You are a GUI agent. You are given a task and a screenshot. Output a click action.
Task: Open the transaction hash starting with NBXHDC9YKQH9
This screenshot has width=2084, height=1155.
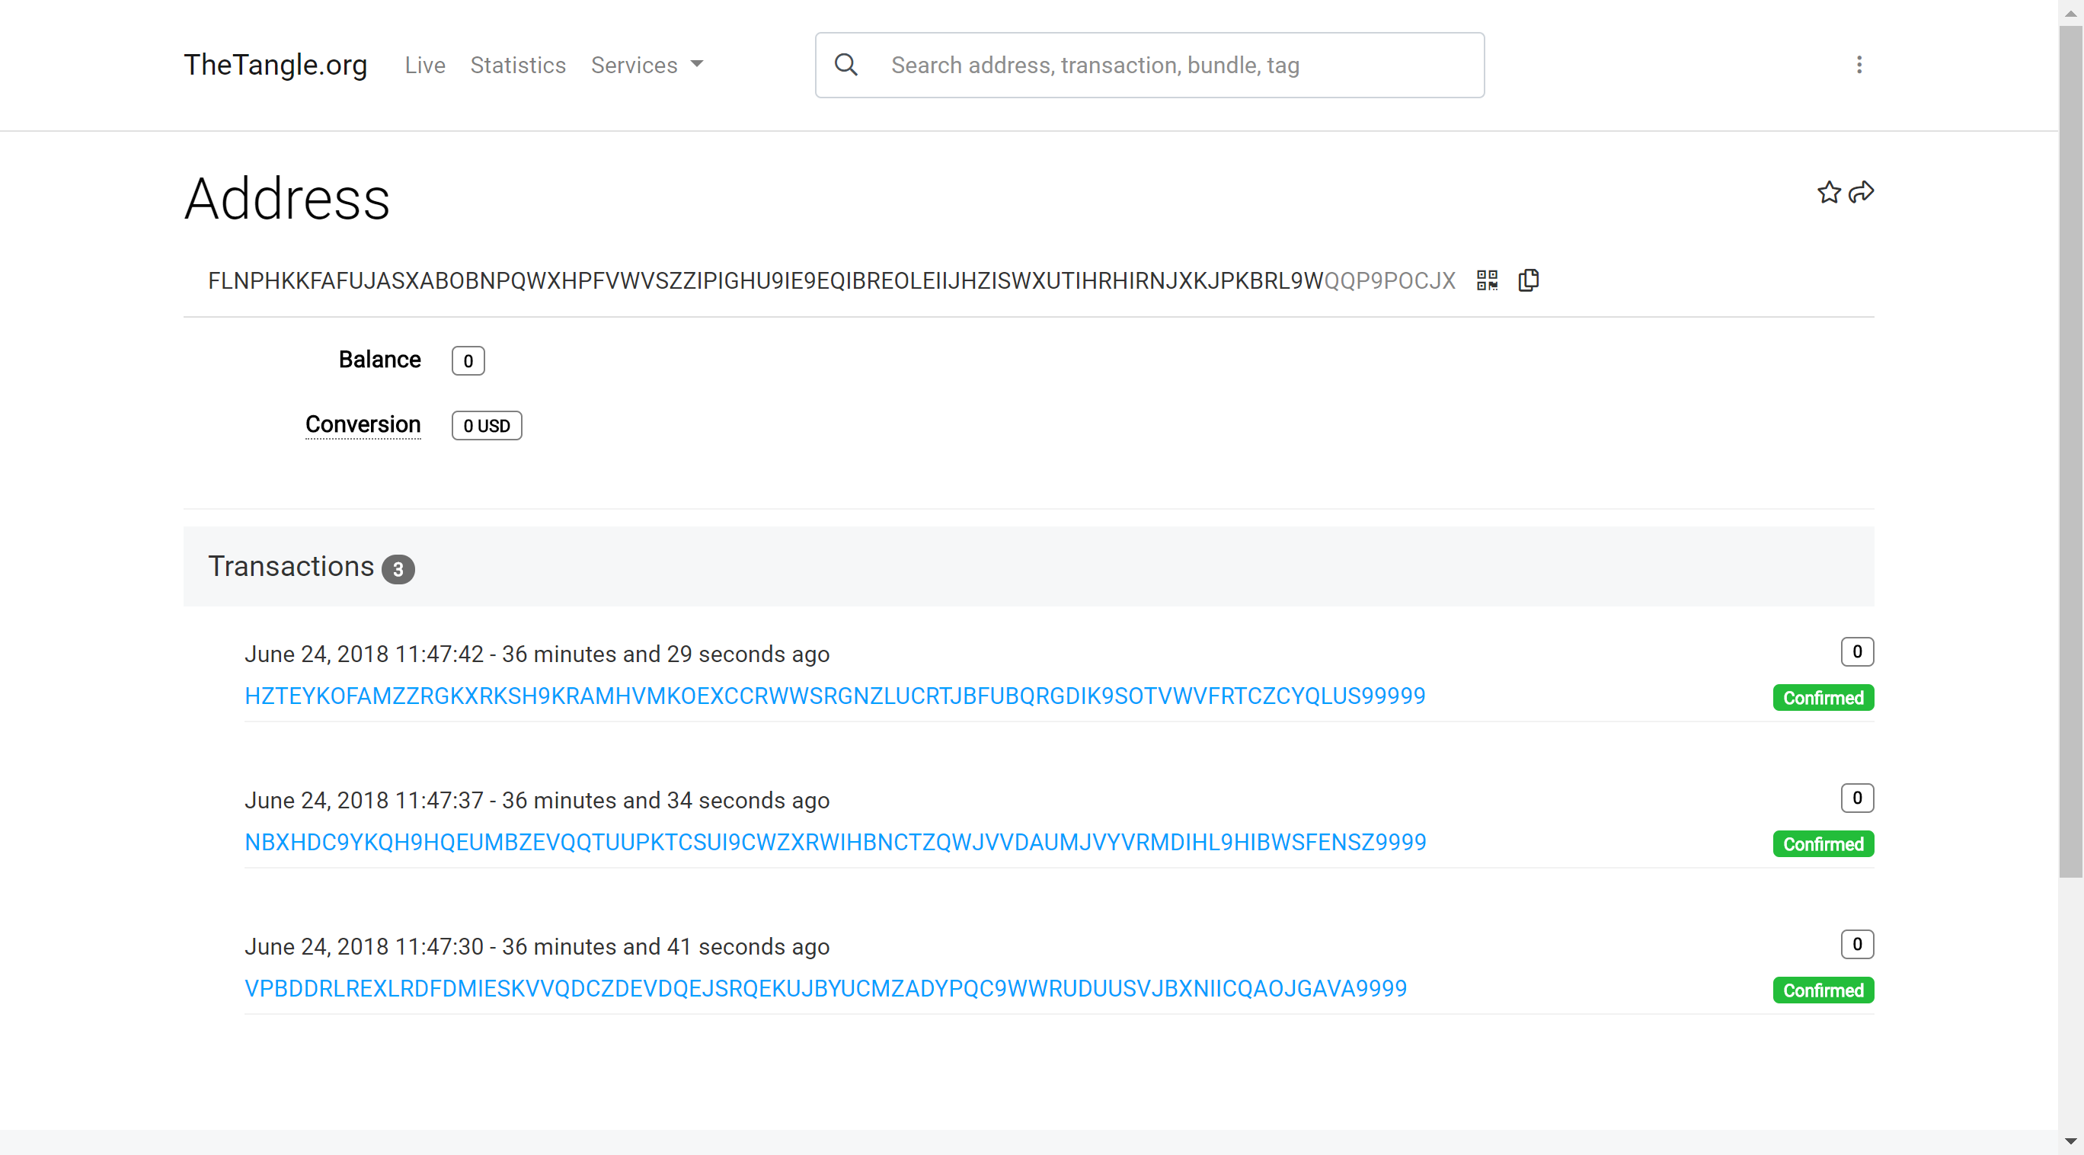835,843
